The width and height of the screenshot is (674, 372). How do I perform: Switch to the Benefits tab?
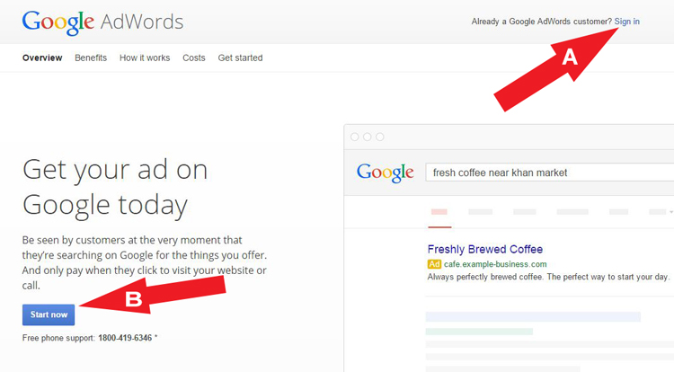[x=91, y=58]
